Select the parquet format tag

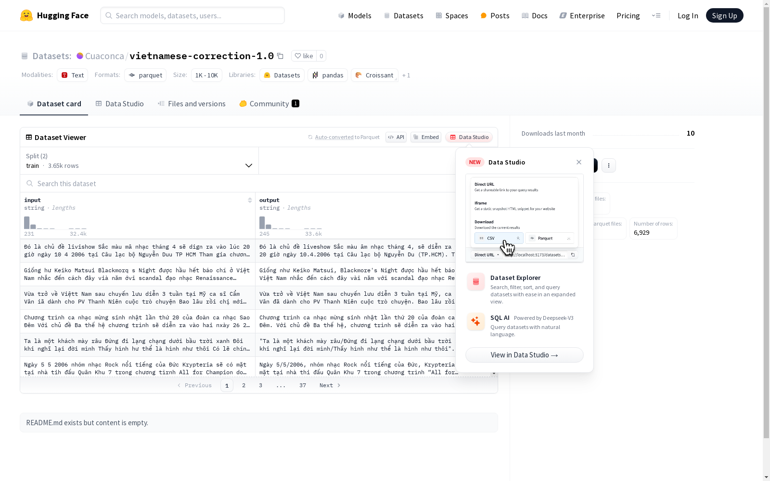pos(145,75)
